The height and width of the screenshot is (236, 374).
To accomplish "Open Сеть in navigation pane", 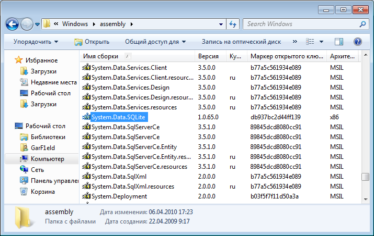I will 32,170.
